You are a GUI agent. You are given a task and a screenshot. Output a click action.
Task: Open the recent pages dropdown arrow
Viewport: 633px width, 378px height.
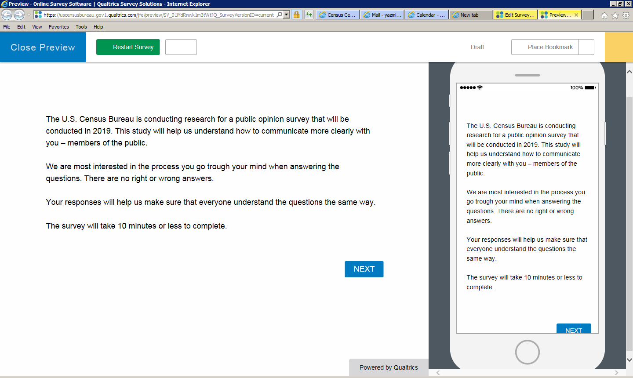click(29, 15)
